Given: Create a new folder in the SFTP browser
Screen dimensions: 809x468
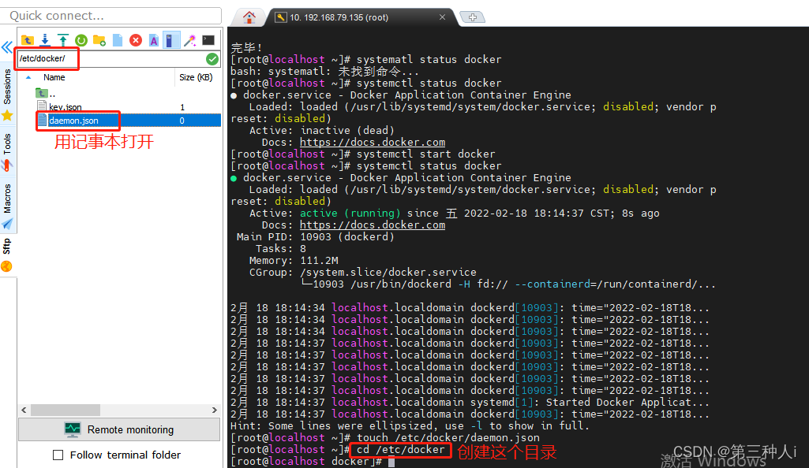Looking at the screenshot, I should coord(99,40).
